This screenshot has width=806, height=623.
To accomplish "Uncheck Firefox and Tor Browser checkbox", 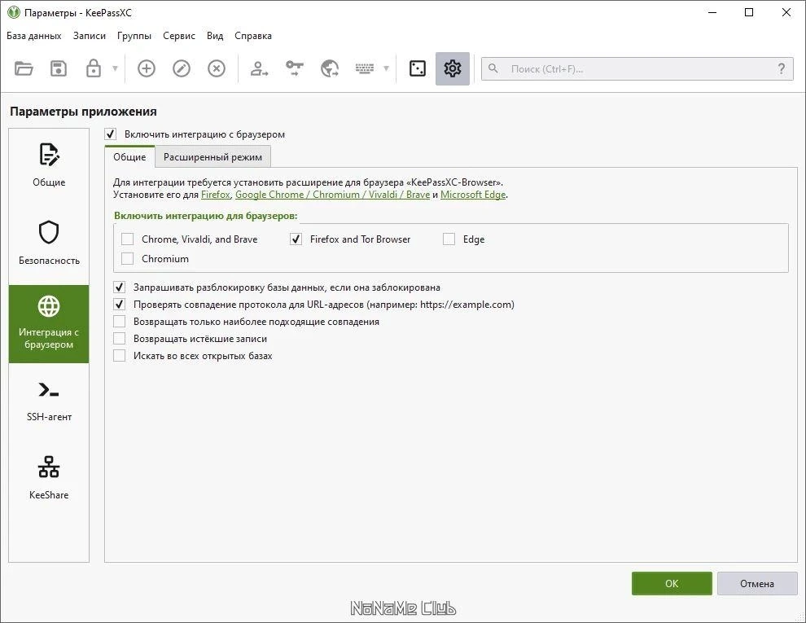I will click(x=296, y=239).
